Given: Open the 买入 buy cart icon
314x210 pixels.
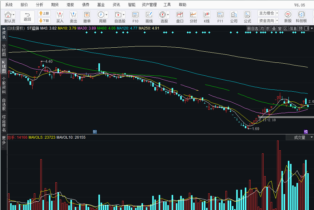Looking at the screenshot, I should tap(60, 15).
